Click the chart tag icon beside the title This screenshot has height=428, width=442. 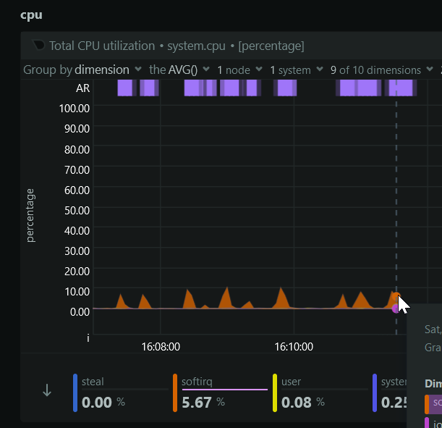click(38, 45)
